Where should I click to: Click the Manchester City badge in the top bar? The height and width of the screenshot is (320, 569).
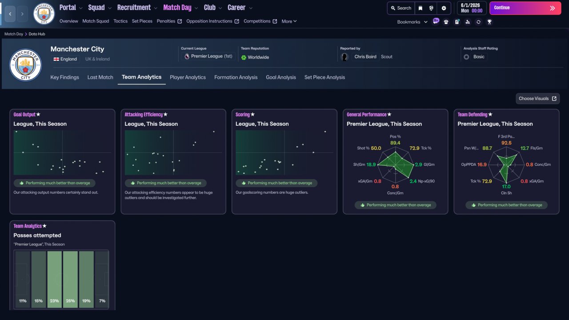pyautogui.click(x=44, y=14)
